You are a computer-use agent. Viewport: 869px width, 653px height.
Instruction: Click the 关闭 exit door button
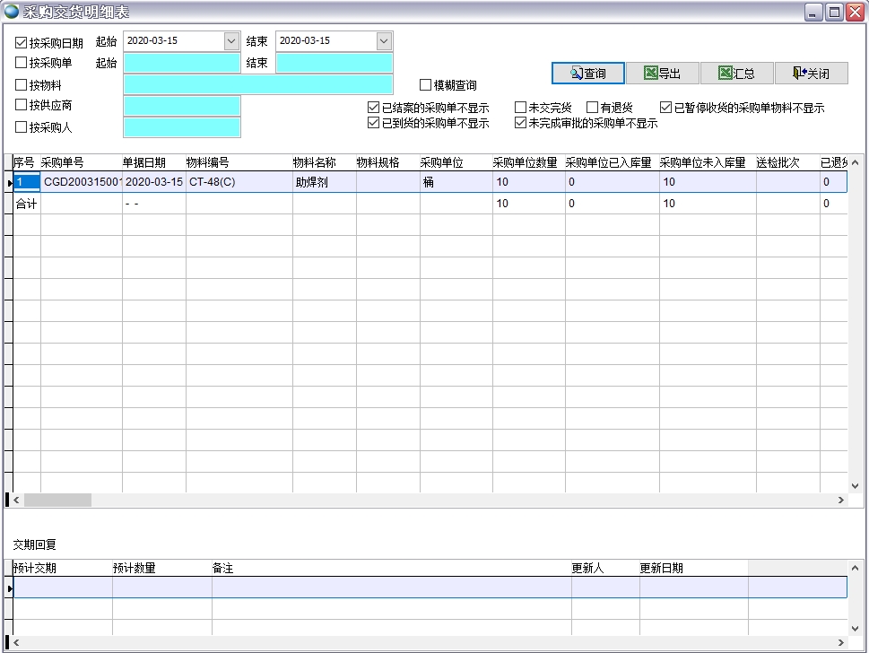tap(811, 74)
